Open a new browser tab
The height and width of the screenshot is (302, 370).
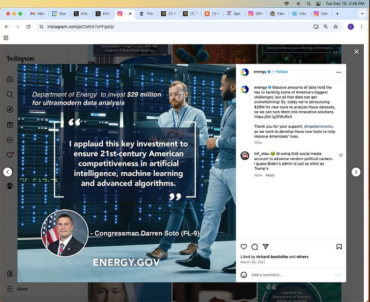coord(337,14)
